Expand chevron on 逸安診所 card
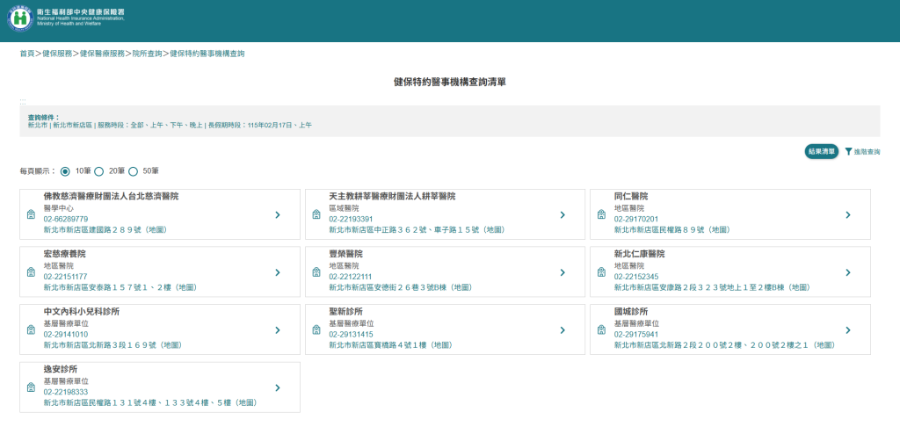 click(x=277, y=387)
